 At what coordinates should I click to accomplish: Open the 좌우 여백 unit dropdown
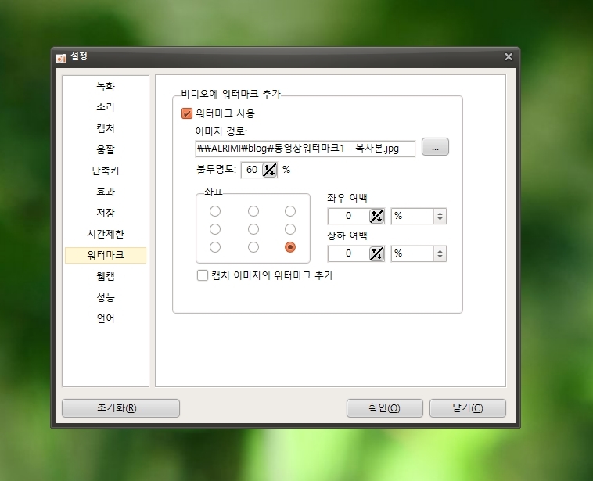tap(419, 217)
